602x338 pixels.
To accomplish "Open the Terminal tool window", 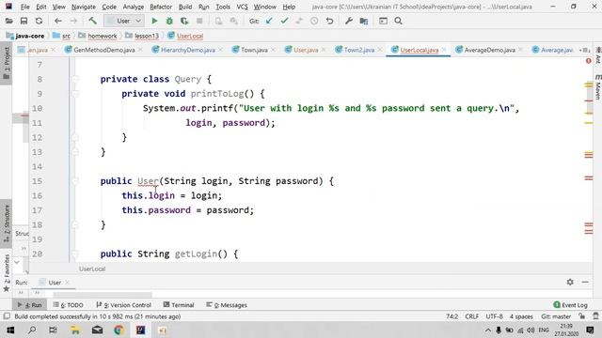I will (179, 305).
